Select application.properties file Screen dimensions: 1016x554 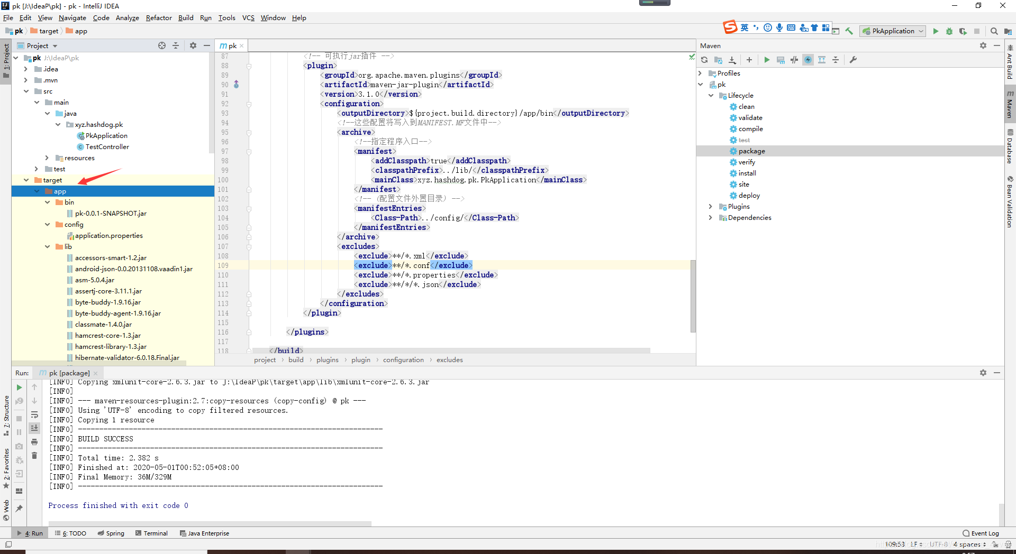[108, 236]
